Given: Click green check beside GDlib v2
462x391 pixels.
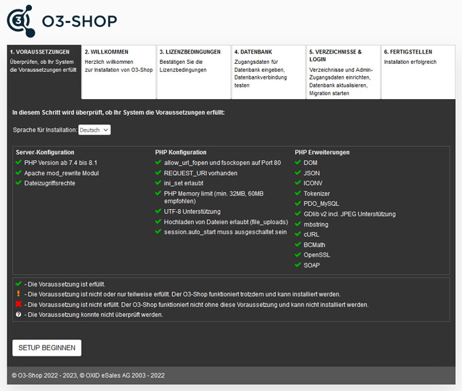Looking at the screenshot, I should [x=298, y=213].
